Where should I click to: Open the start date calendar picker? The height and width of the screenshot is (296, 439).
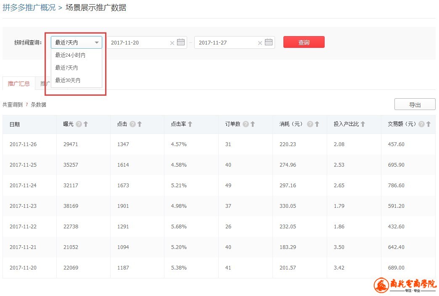(181, 42)
